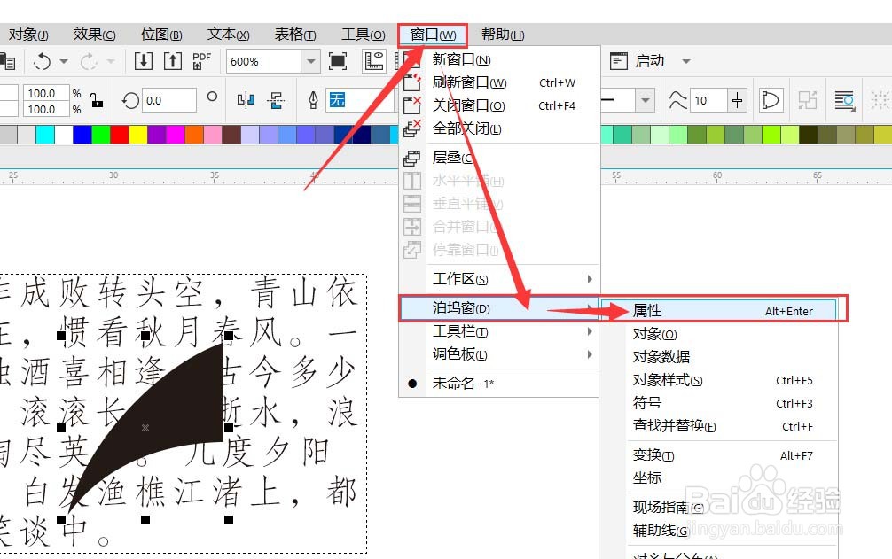This screenshot has height=559, width=892.
Task: Click the Undo arrow icon
Action: pyautogui.click(x=42, y=61)
